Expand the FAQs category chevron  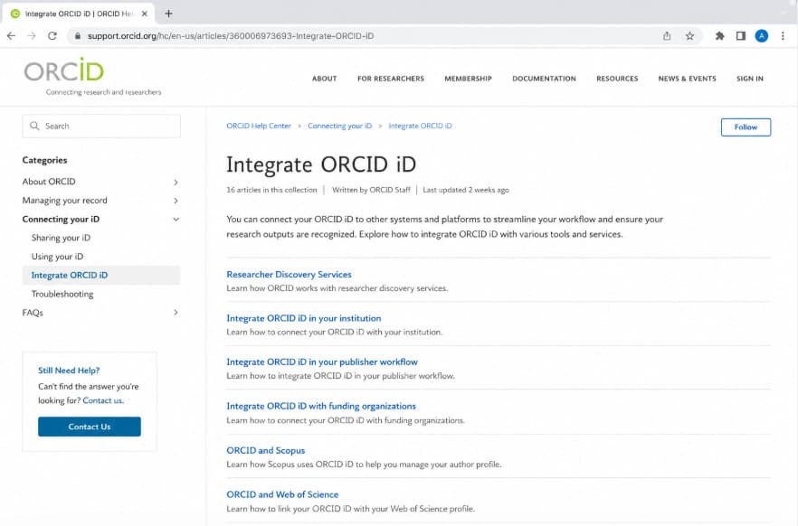tap(176, 313)
